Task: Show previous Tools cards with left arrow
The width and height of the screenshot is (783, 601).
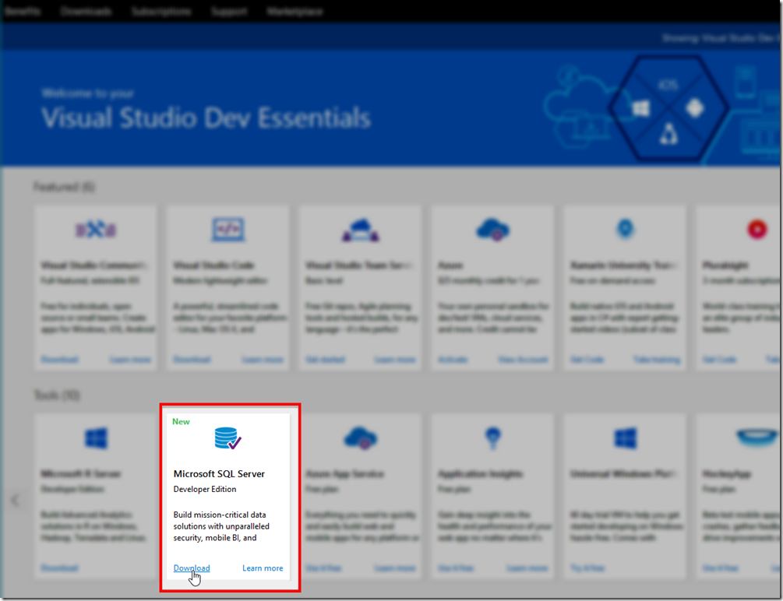Action: [x=15, y=500]
